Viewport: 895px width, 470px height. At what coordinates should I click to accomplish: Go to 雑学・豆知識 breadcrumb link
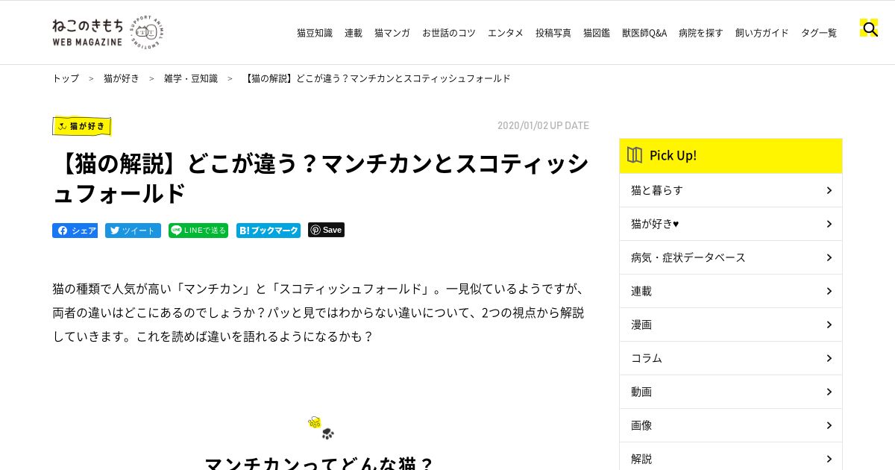pos(191,78)
